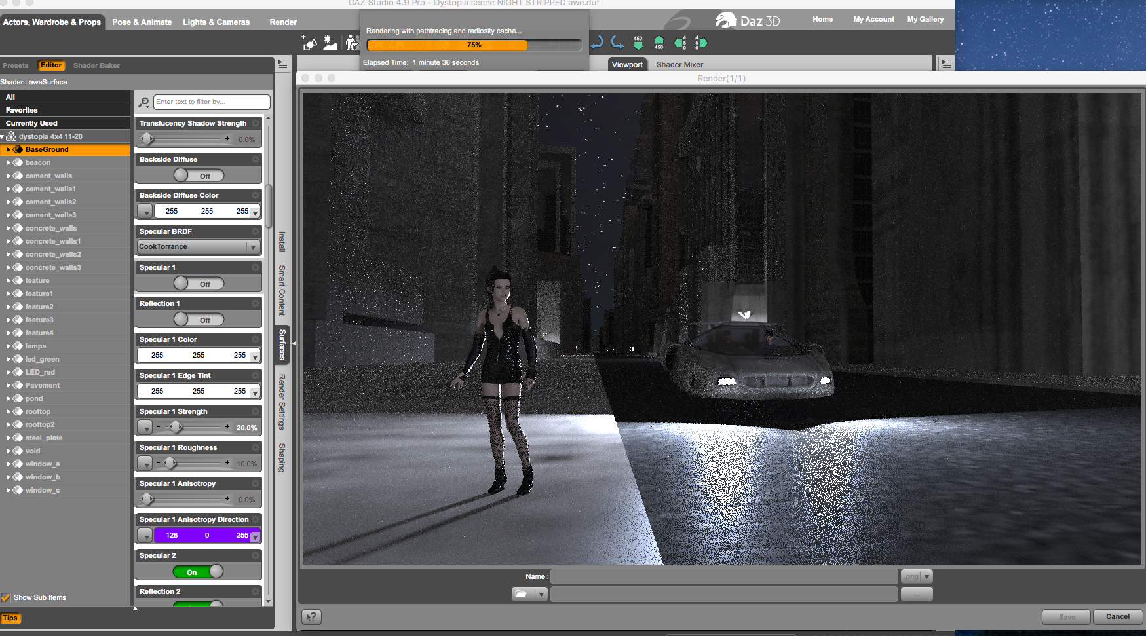The height and width of the screenshot is (636, 1146).
Task: Click the Save button in render dialog
Action: click(x=1067, y=616)
